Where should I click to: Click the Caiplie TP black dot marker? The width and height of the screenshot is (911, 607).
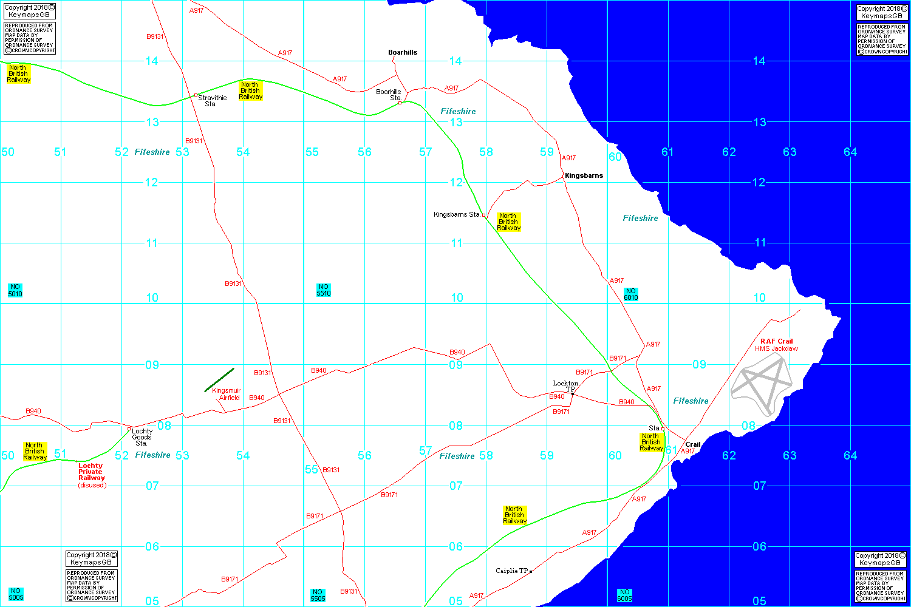(x=531, y=571)
